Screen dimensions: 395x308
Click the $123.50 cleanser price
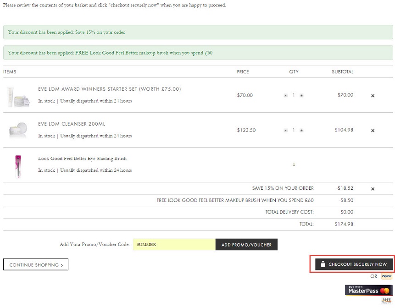246,130
